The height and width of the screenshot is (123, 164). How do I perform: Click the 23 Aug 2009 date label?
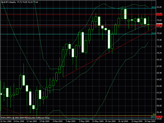coord(137,121)
